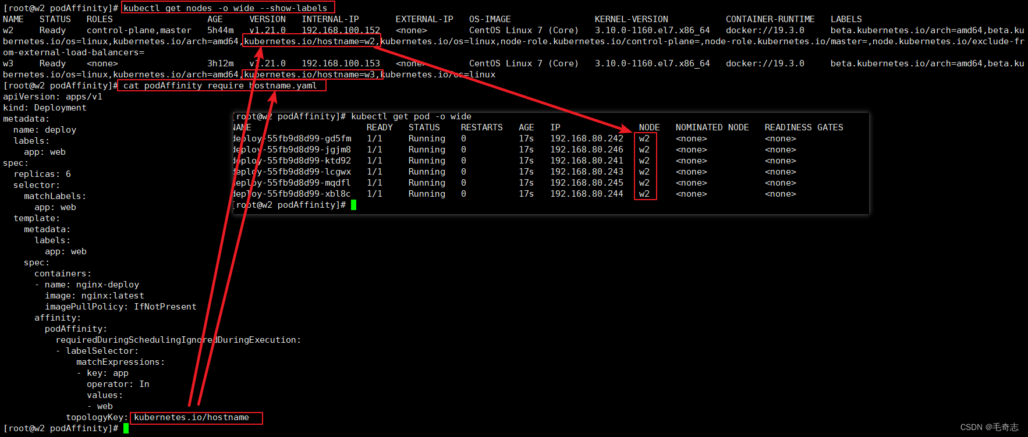The height and width of the screenshot is (437, 1028).
Task: Click the RESTARTS column header
Action: (x=481, y=127)
